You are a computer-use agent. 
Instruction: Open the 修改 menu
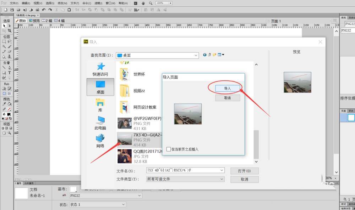pos(62,3)
